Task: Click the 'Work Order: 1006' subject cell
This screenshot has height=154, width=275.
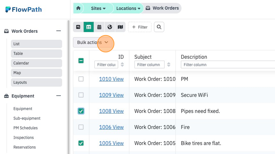Action: (155, 127)
